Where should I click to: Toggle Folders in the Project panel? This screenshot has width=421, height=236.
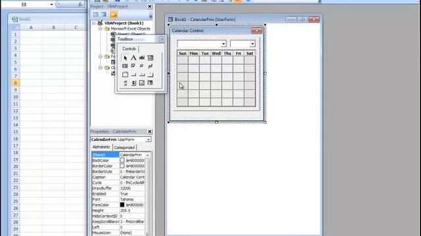pos(114,14)
